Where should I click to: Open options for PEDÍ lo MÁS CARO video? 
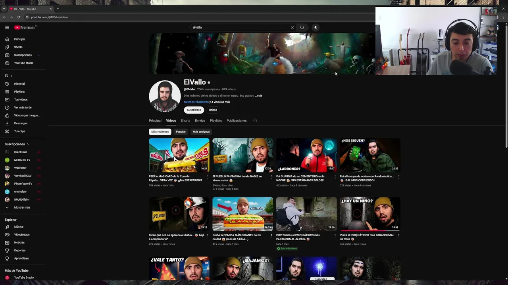click(208, 177)
